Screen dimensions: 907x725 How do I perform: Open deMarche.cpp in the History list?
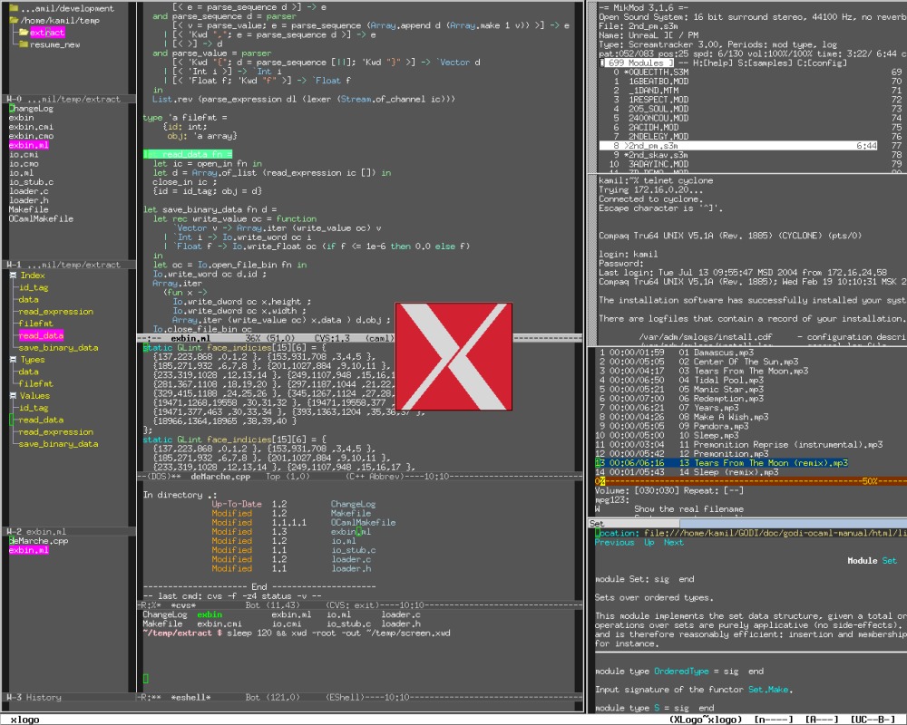tap(39, 541)
